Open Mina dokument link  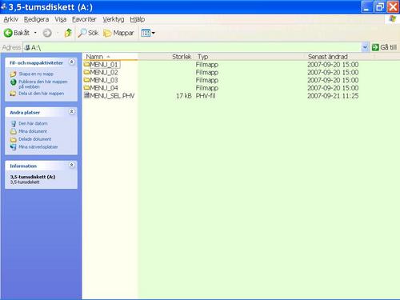click(33, 131)
